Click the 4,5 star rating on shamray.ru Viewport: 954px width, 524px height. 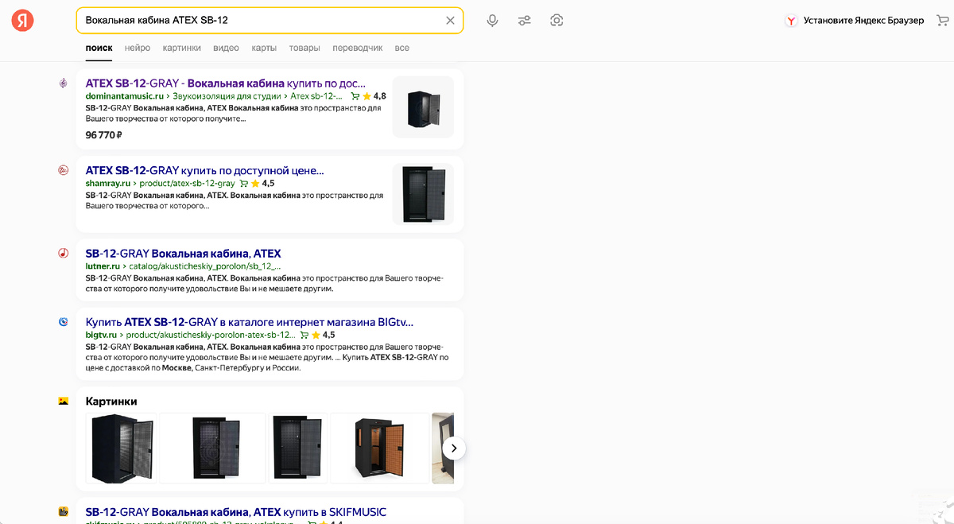[263, 184]
